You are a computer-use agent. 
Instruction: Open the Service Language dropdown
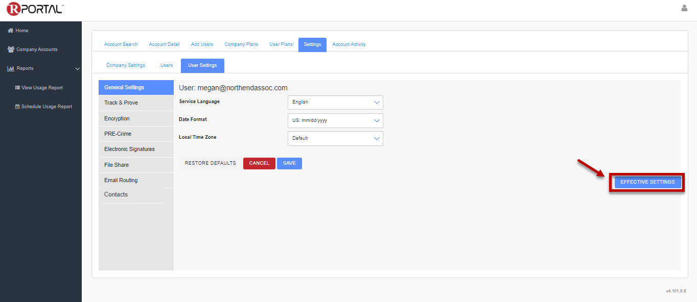tap(335, 102)
